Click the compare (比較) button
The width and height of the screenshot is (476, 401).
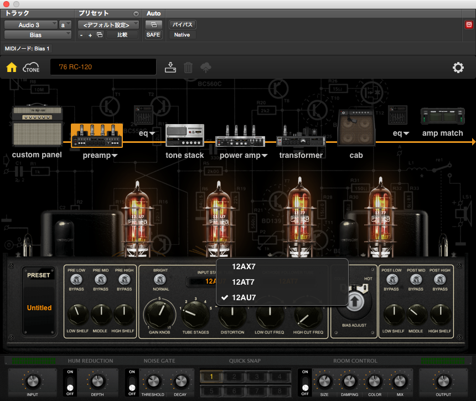122,35
